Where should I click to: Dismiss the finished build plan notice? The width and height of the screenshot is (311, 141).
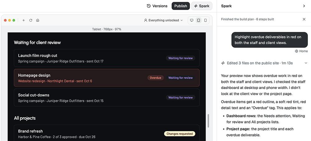(x=304, y=19)
